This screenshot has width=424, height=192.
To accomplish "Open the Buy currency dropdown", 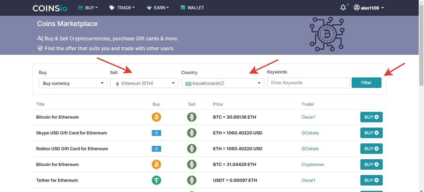I will click(x=73, y=83).
